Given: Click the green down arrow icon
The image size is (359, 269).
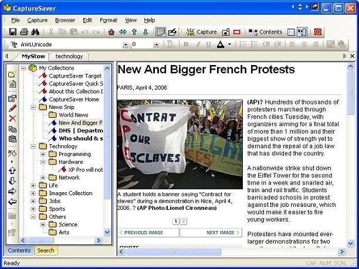Looking at the screenshot, I should tap(145, 32).
